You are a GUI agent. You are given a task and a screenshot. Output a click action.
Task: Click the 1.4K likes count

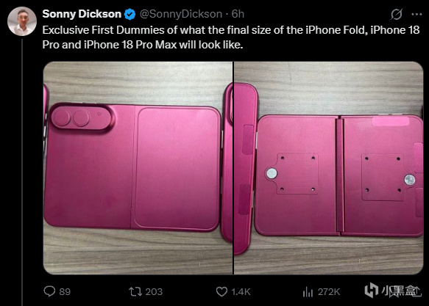point(241,292)
